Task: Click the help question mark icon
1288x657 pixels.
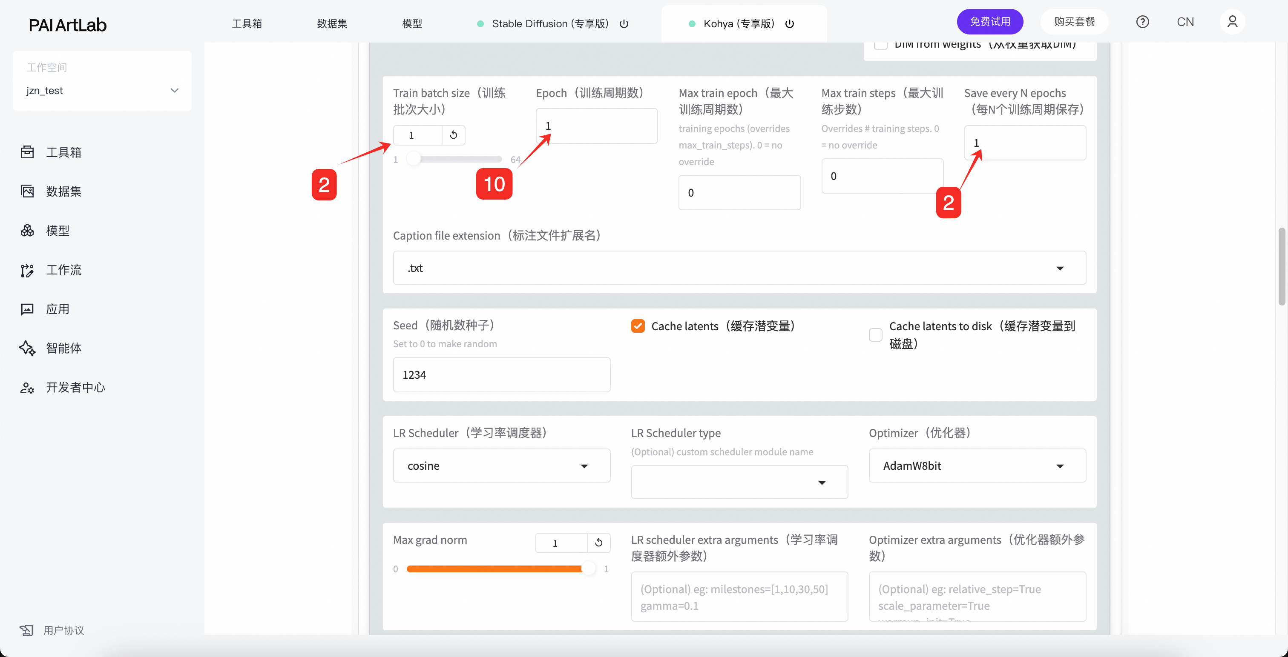Action: 1142,22
